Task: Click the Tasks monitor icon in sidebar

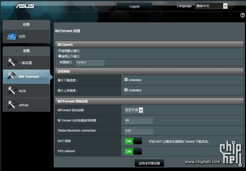Action: 12,36
